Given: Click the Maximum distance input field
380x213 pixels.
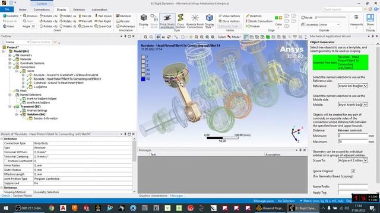Looking at the screenshot, I should coord(353,141).
